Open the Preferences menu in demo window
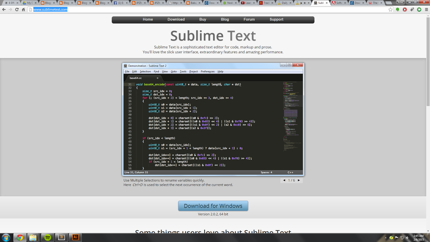 point(207,72)
